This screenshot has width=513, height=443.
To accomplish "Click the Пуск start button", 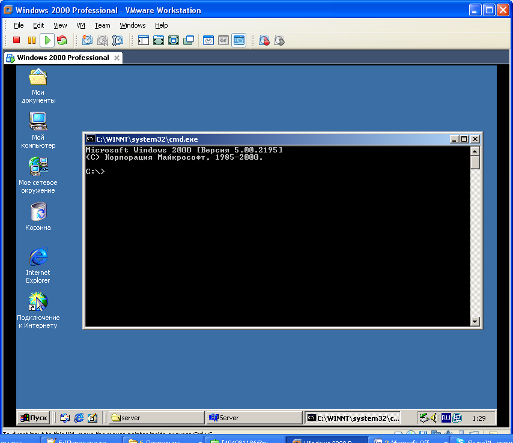I will [34, 418].
